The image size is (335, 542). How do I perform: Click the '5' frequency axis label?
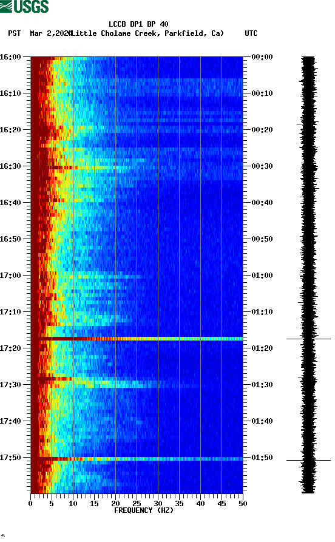coord(52,504)
